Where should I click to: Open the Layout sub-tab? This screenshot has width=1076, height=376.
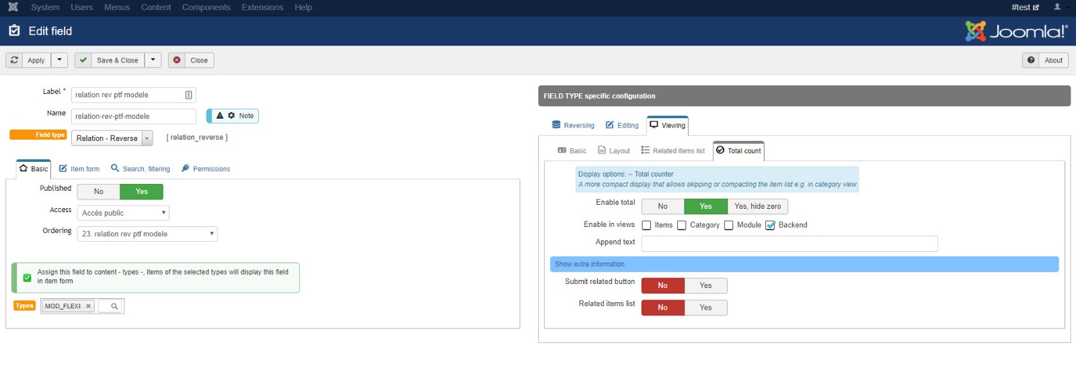tap(614, 150)
